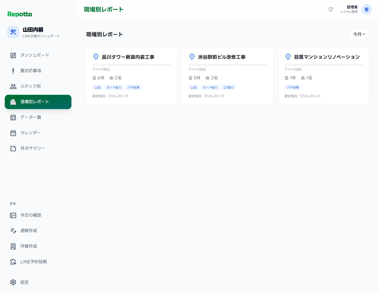
Task: Click 最終報告: 2026-05-10 on 渋谷駅前ビル card
Action: click(206, 96)
